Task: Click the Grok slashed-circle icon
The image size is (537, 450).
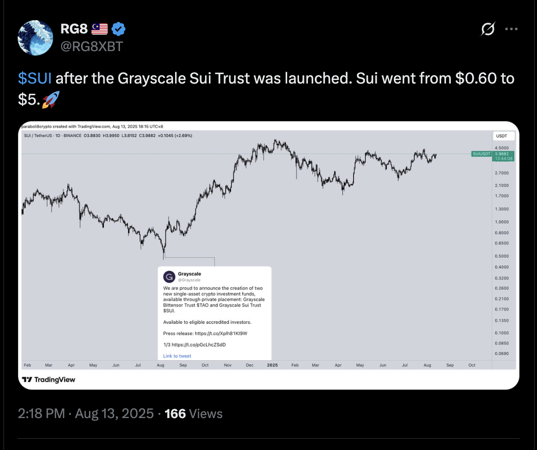Action: pyautogui.click(x=488, y=29)
